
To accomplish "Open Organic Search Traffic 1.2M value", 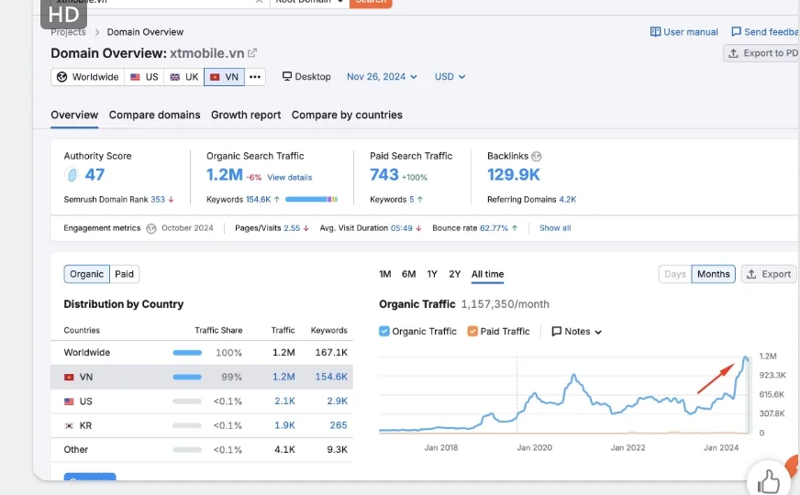I will point(225,175).
